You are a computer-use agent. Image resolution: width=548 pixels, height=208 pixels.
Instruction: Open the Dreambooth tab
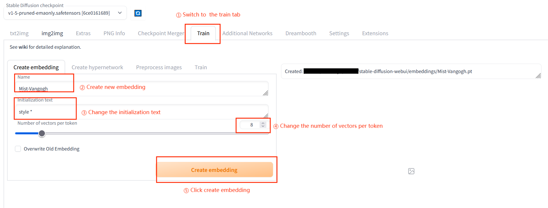(x=301, y=33)
